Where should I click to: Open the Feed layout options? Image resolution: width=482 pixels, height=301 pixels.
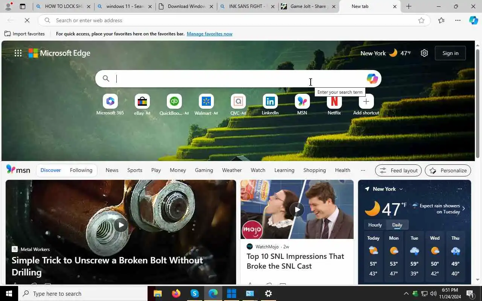398,170
